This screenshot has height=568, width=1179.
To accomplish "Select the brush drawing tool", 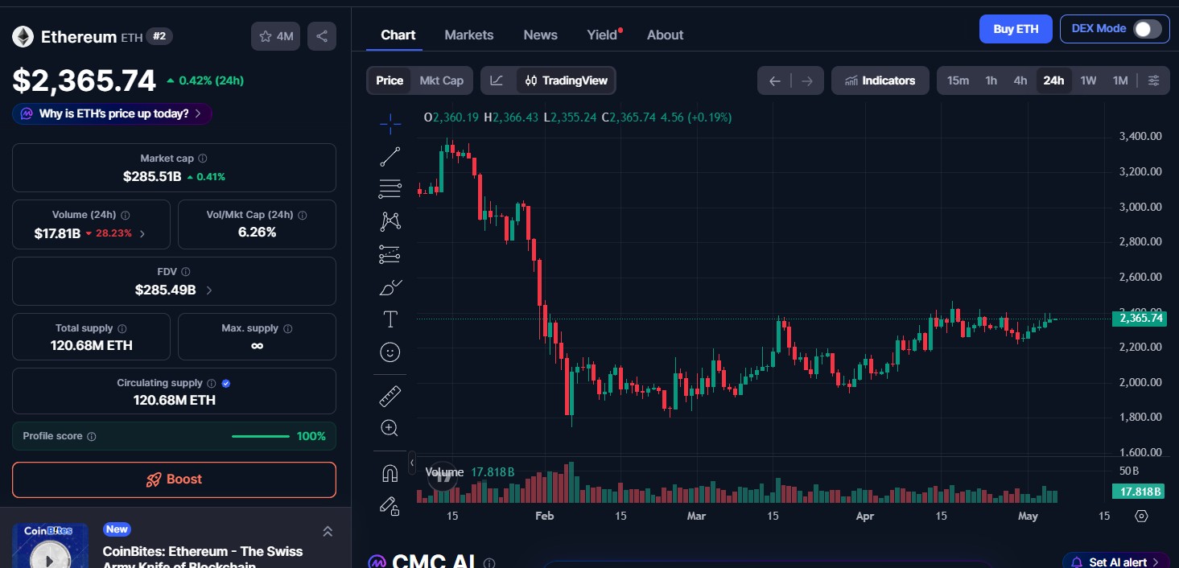I will coord(390,287).
